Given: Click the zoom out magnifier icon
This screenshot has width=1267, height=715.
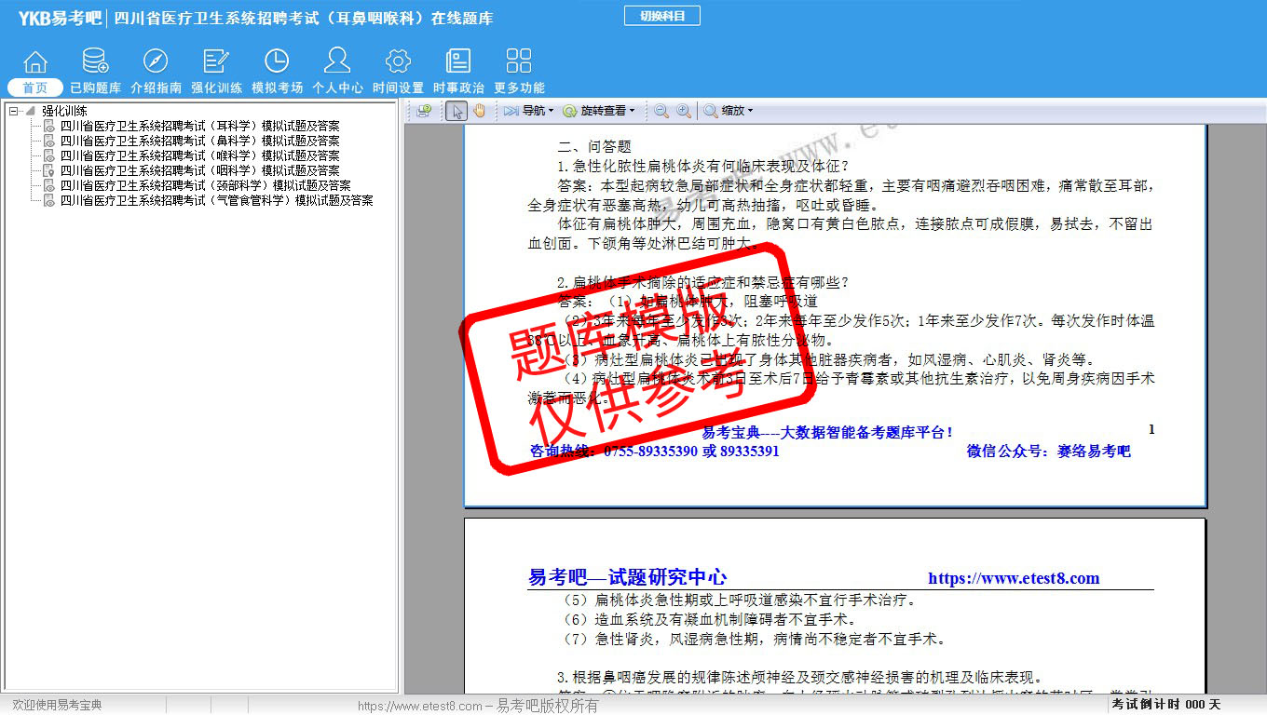Looking at the screenshot, I should click(x=661, y=111).
